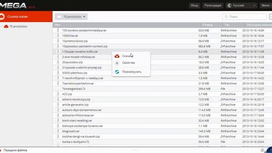Select file article-generator.zip
Image resolution: width=272 pixels, height=153 pixels.
coord(75,105)
